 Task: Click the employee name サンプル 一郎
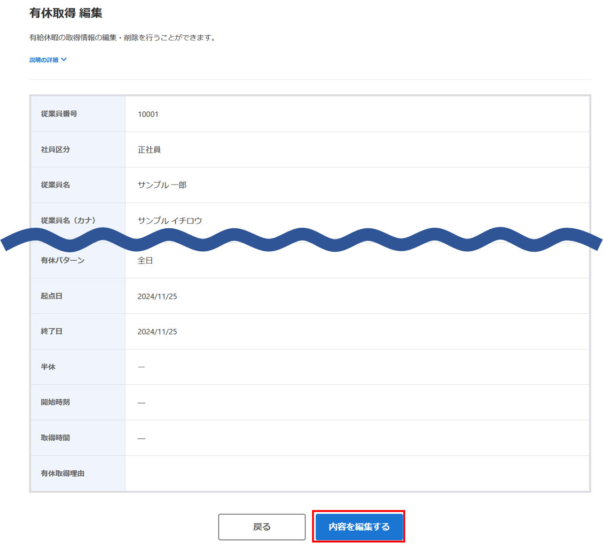click(162, 185)
